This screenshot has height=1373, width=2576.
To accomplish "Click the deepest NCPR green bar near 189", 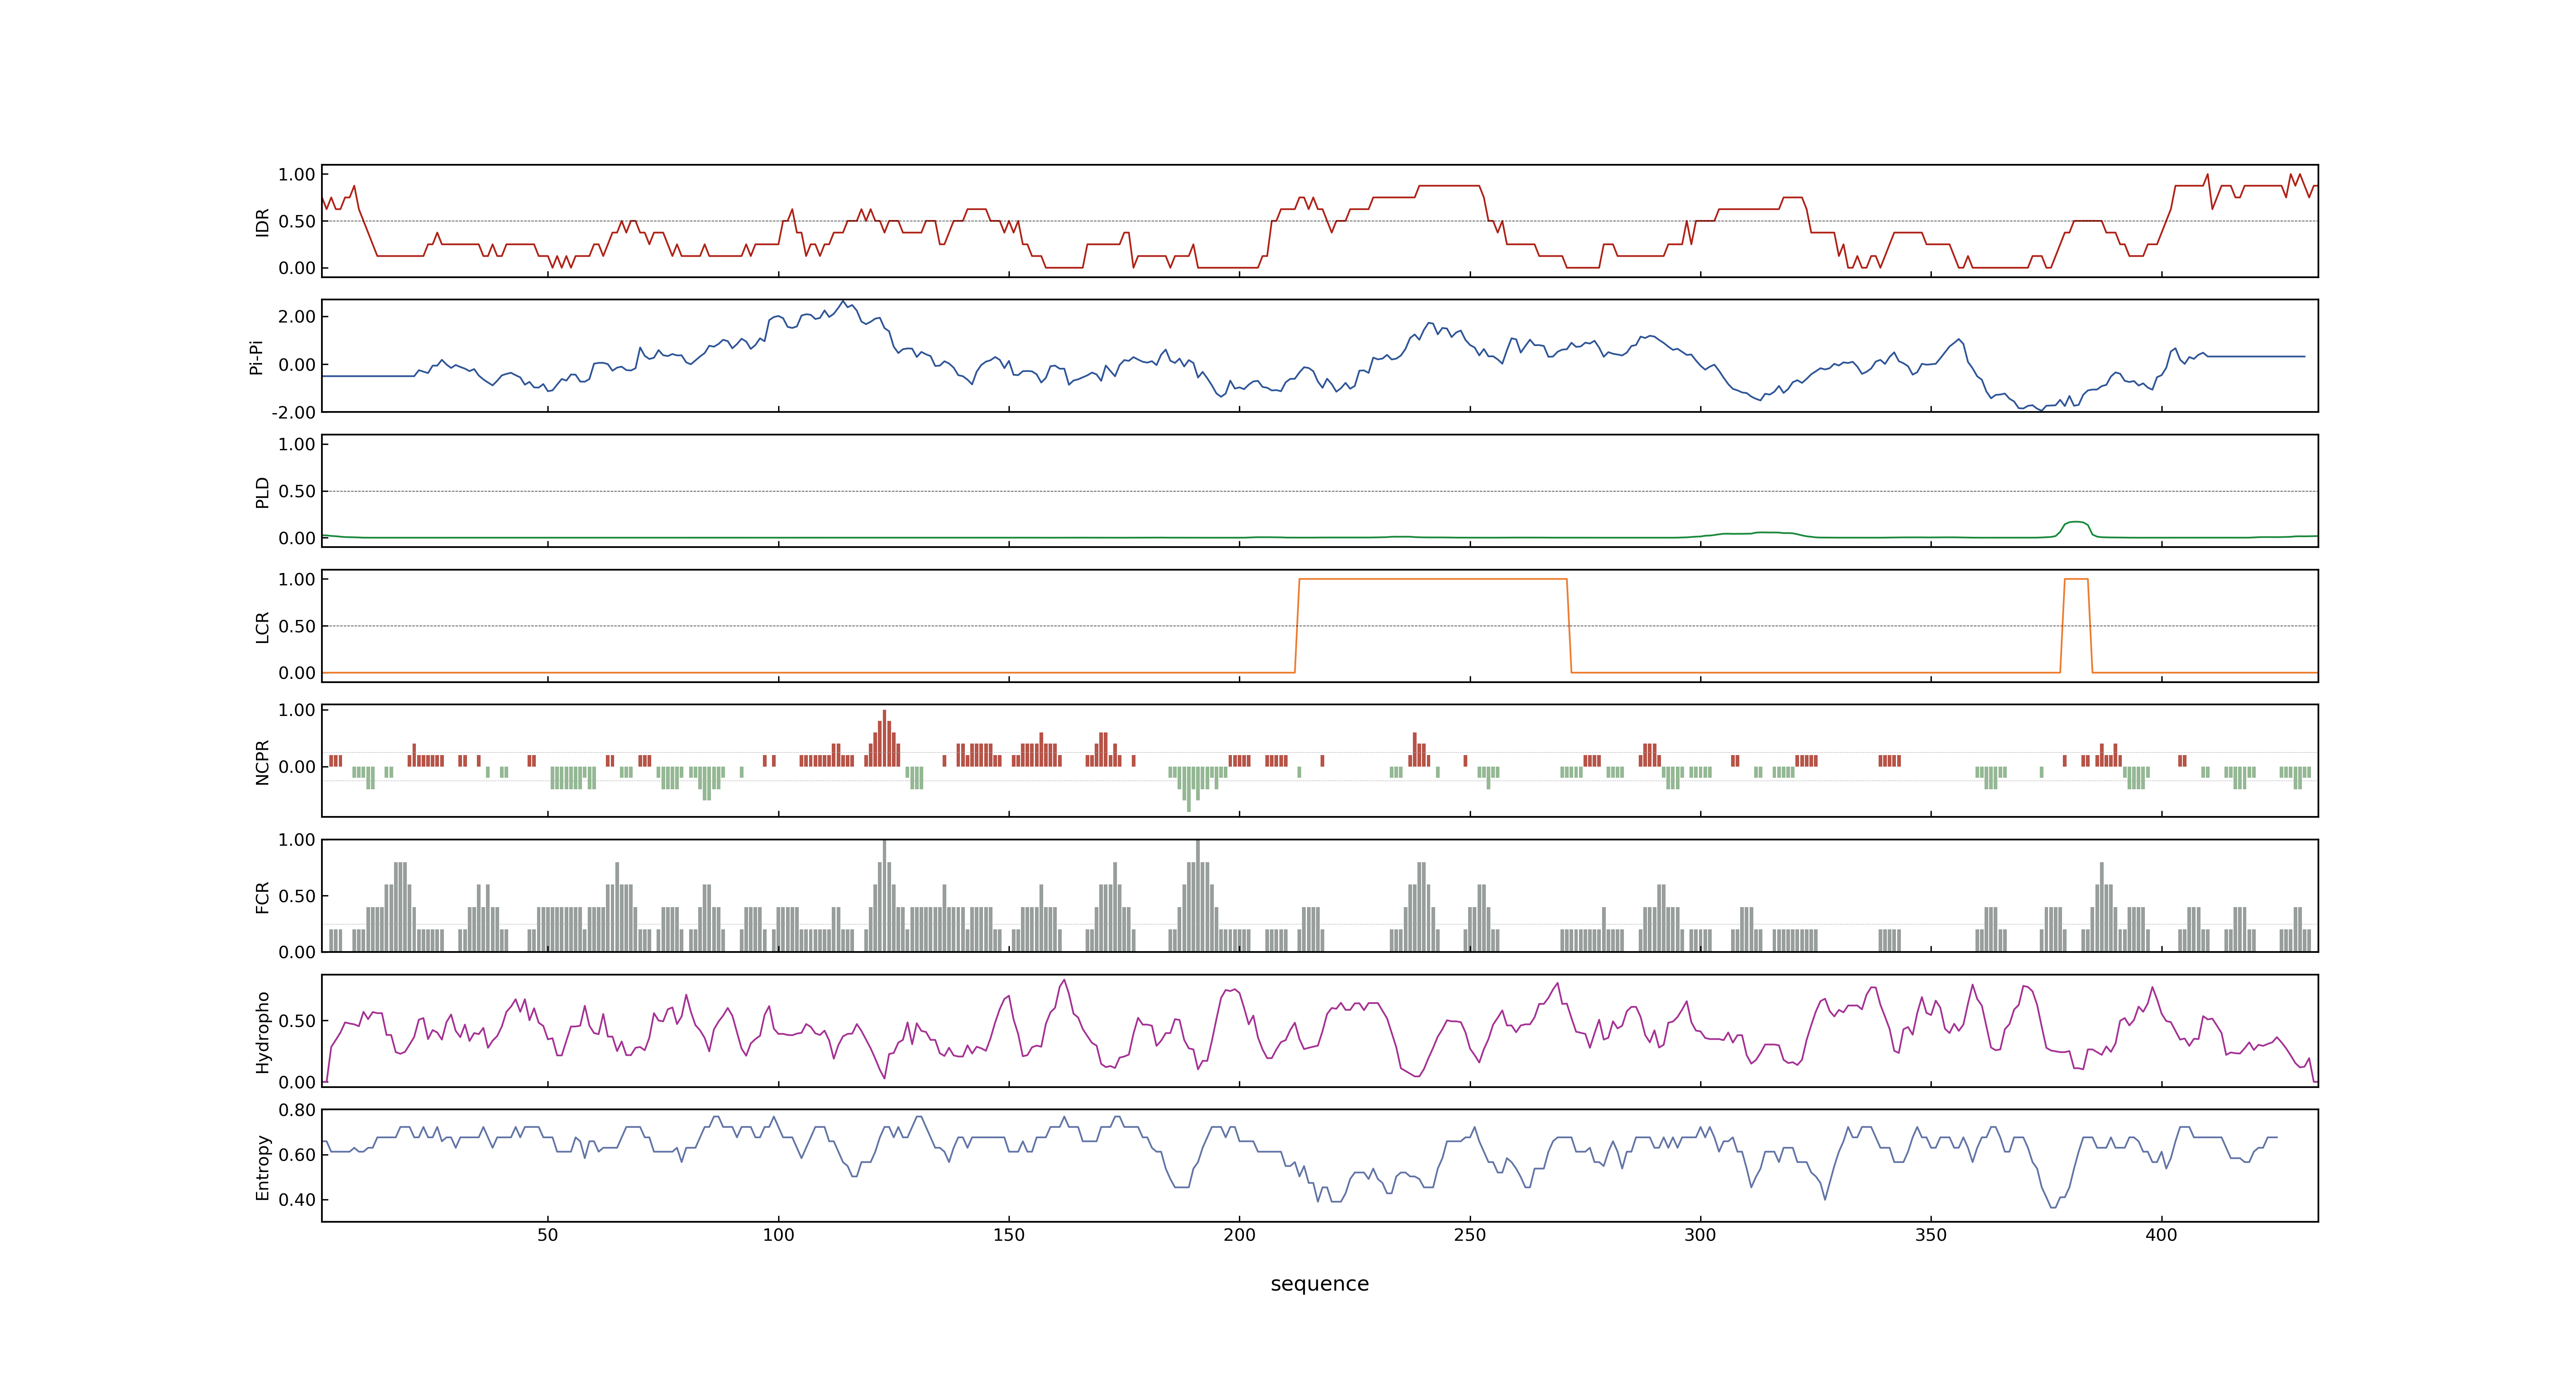I will [1189, 789].
